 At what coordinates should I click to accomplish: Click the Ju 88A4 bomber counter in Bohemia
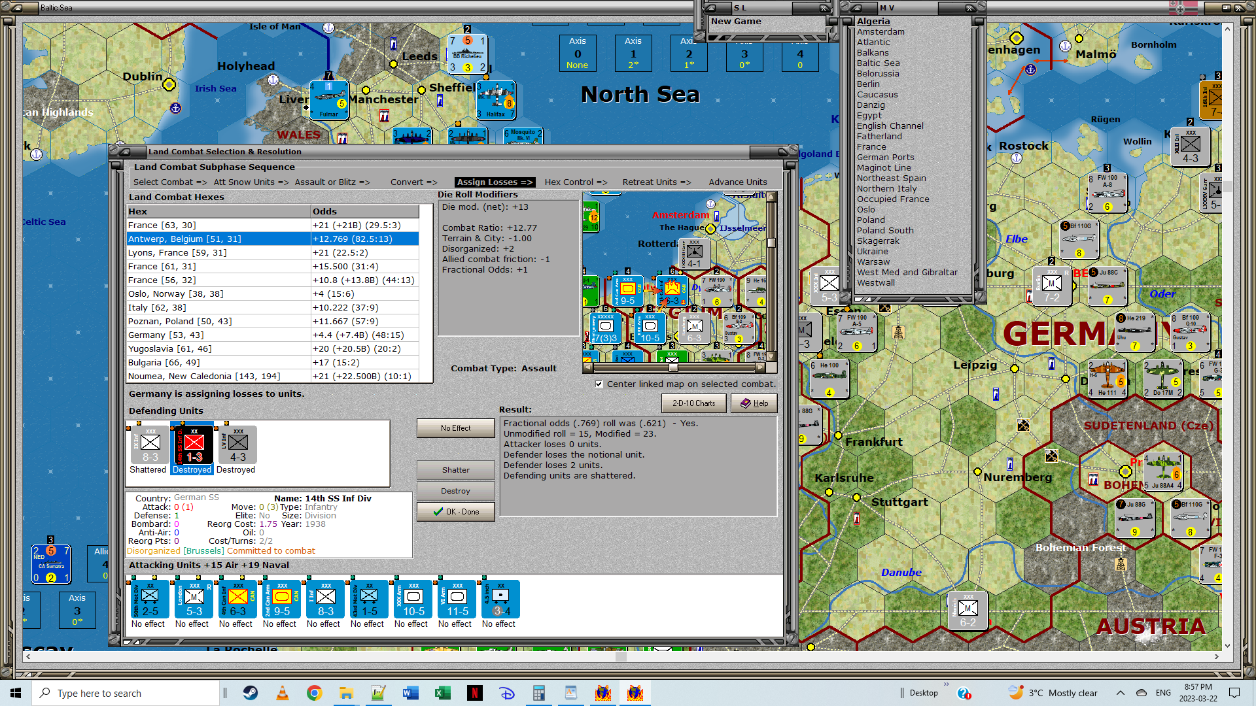click(1163, 473)
